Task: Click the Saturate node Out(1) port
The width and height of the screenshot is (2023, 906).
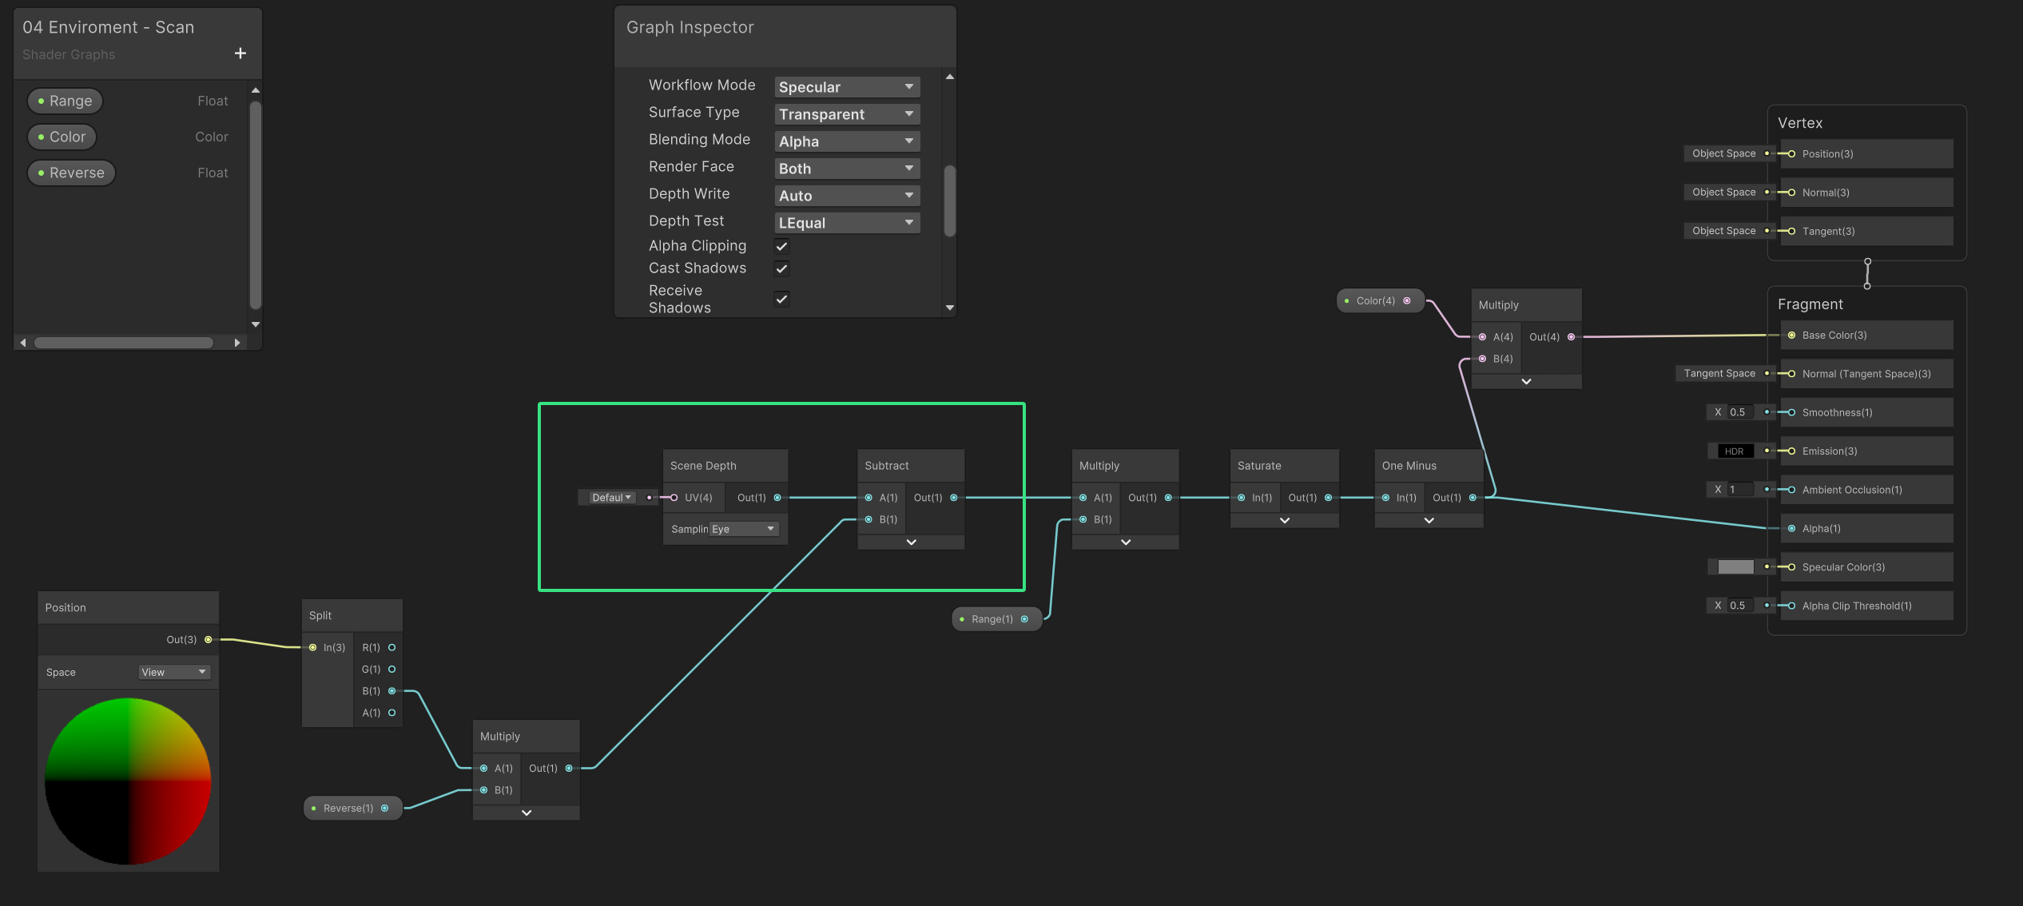Action: coord(1328,498)
